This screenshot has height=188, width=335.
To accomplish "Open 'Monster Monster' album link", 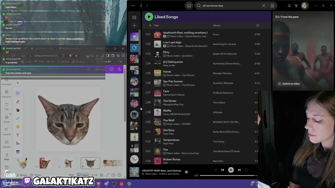I will (222, 73).
